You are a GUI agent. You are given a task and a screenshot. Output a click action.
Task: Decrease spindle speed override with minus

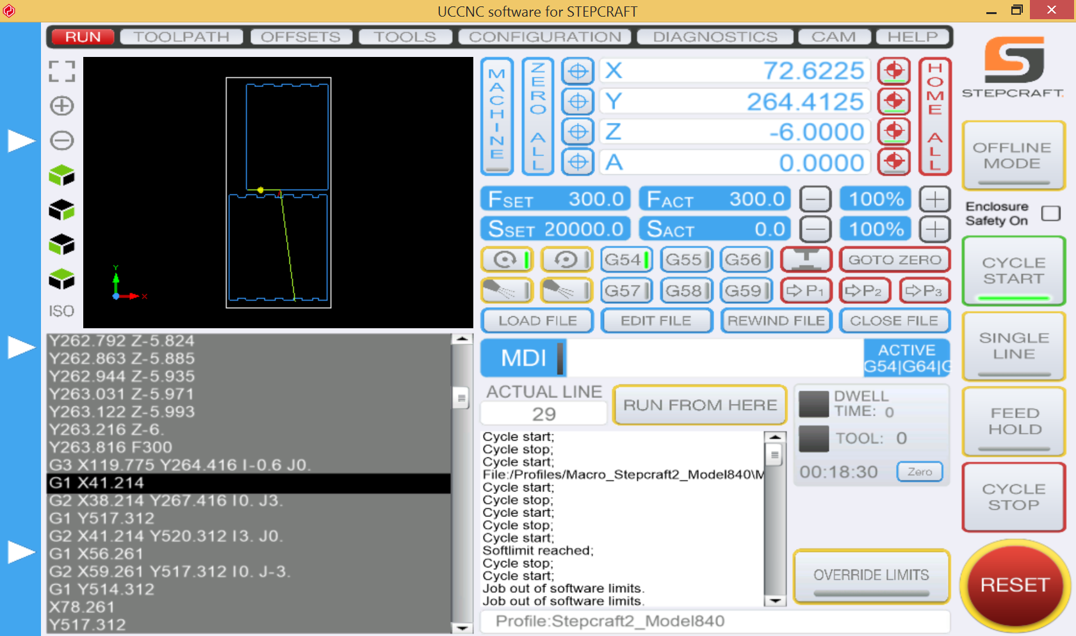pos(815,229)
